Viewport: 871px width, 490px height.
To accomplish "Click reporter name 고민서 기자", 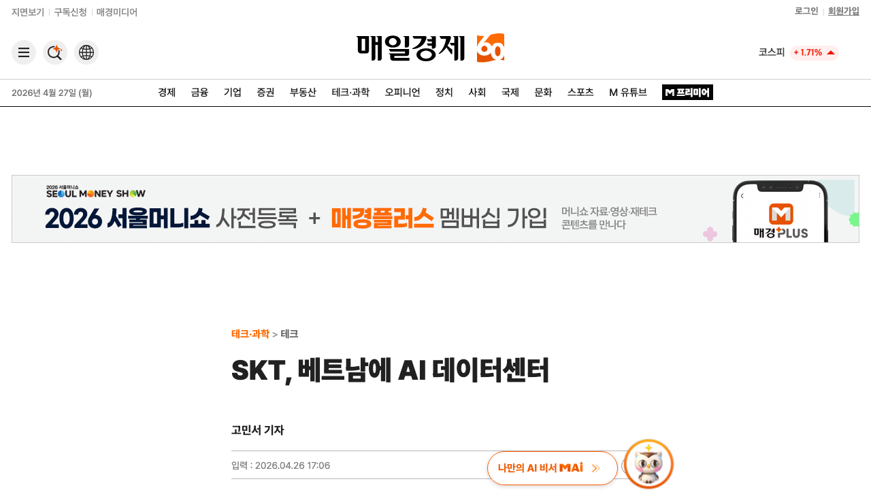I will click(257, 430).
